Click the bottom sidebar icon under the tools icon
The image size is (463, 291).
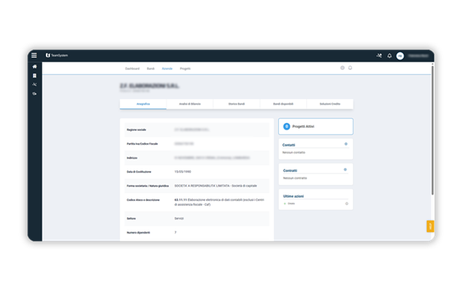point(35,94)
